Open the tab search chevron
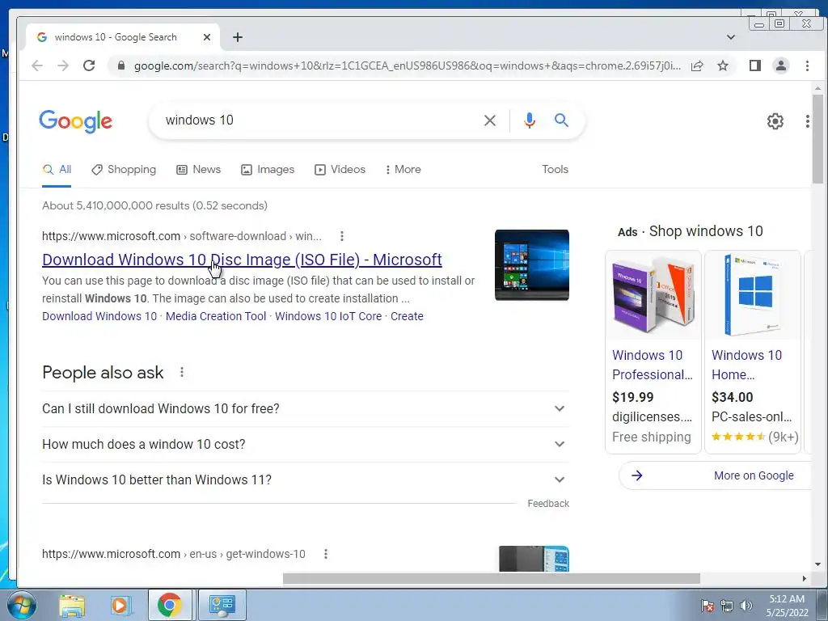This screenshot has height=621, width=828. 731,37
